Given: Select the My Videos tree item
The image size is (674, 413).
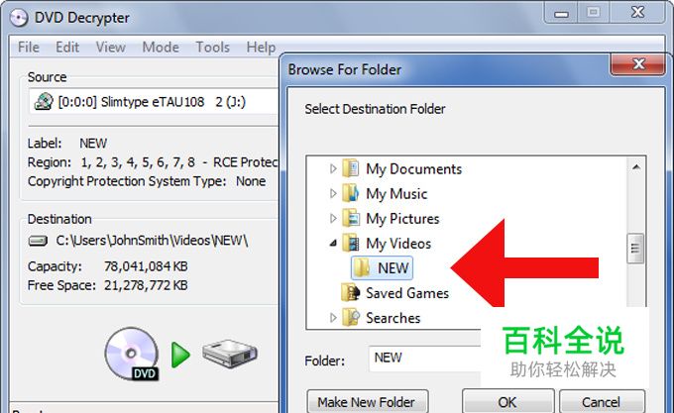Looking at the screenshot, I should click(398, 244).
